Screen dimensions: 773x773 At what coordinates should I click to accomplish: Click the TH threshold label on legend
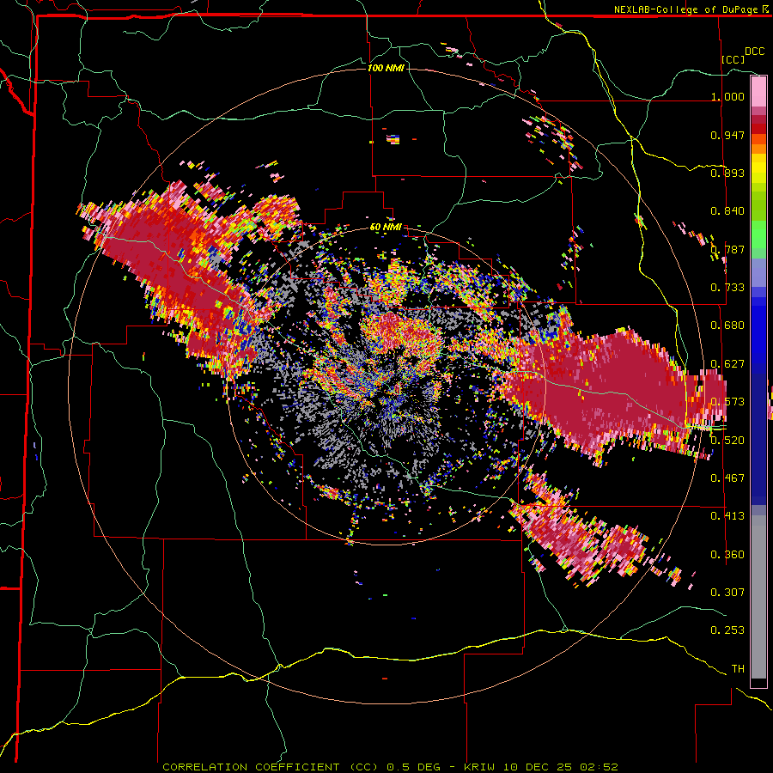[x=738, y=668]
